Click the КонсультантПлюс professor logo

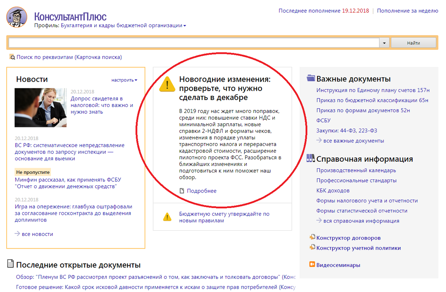click(17, 17)
